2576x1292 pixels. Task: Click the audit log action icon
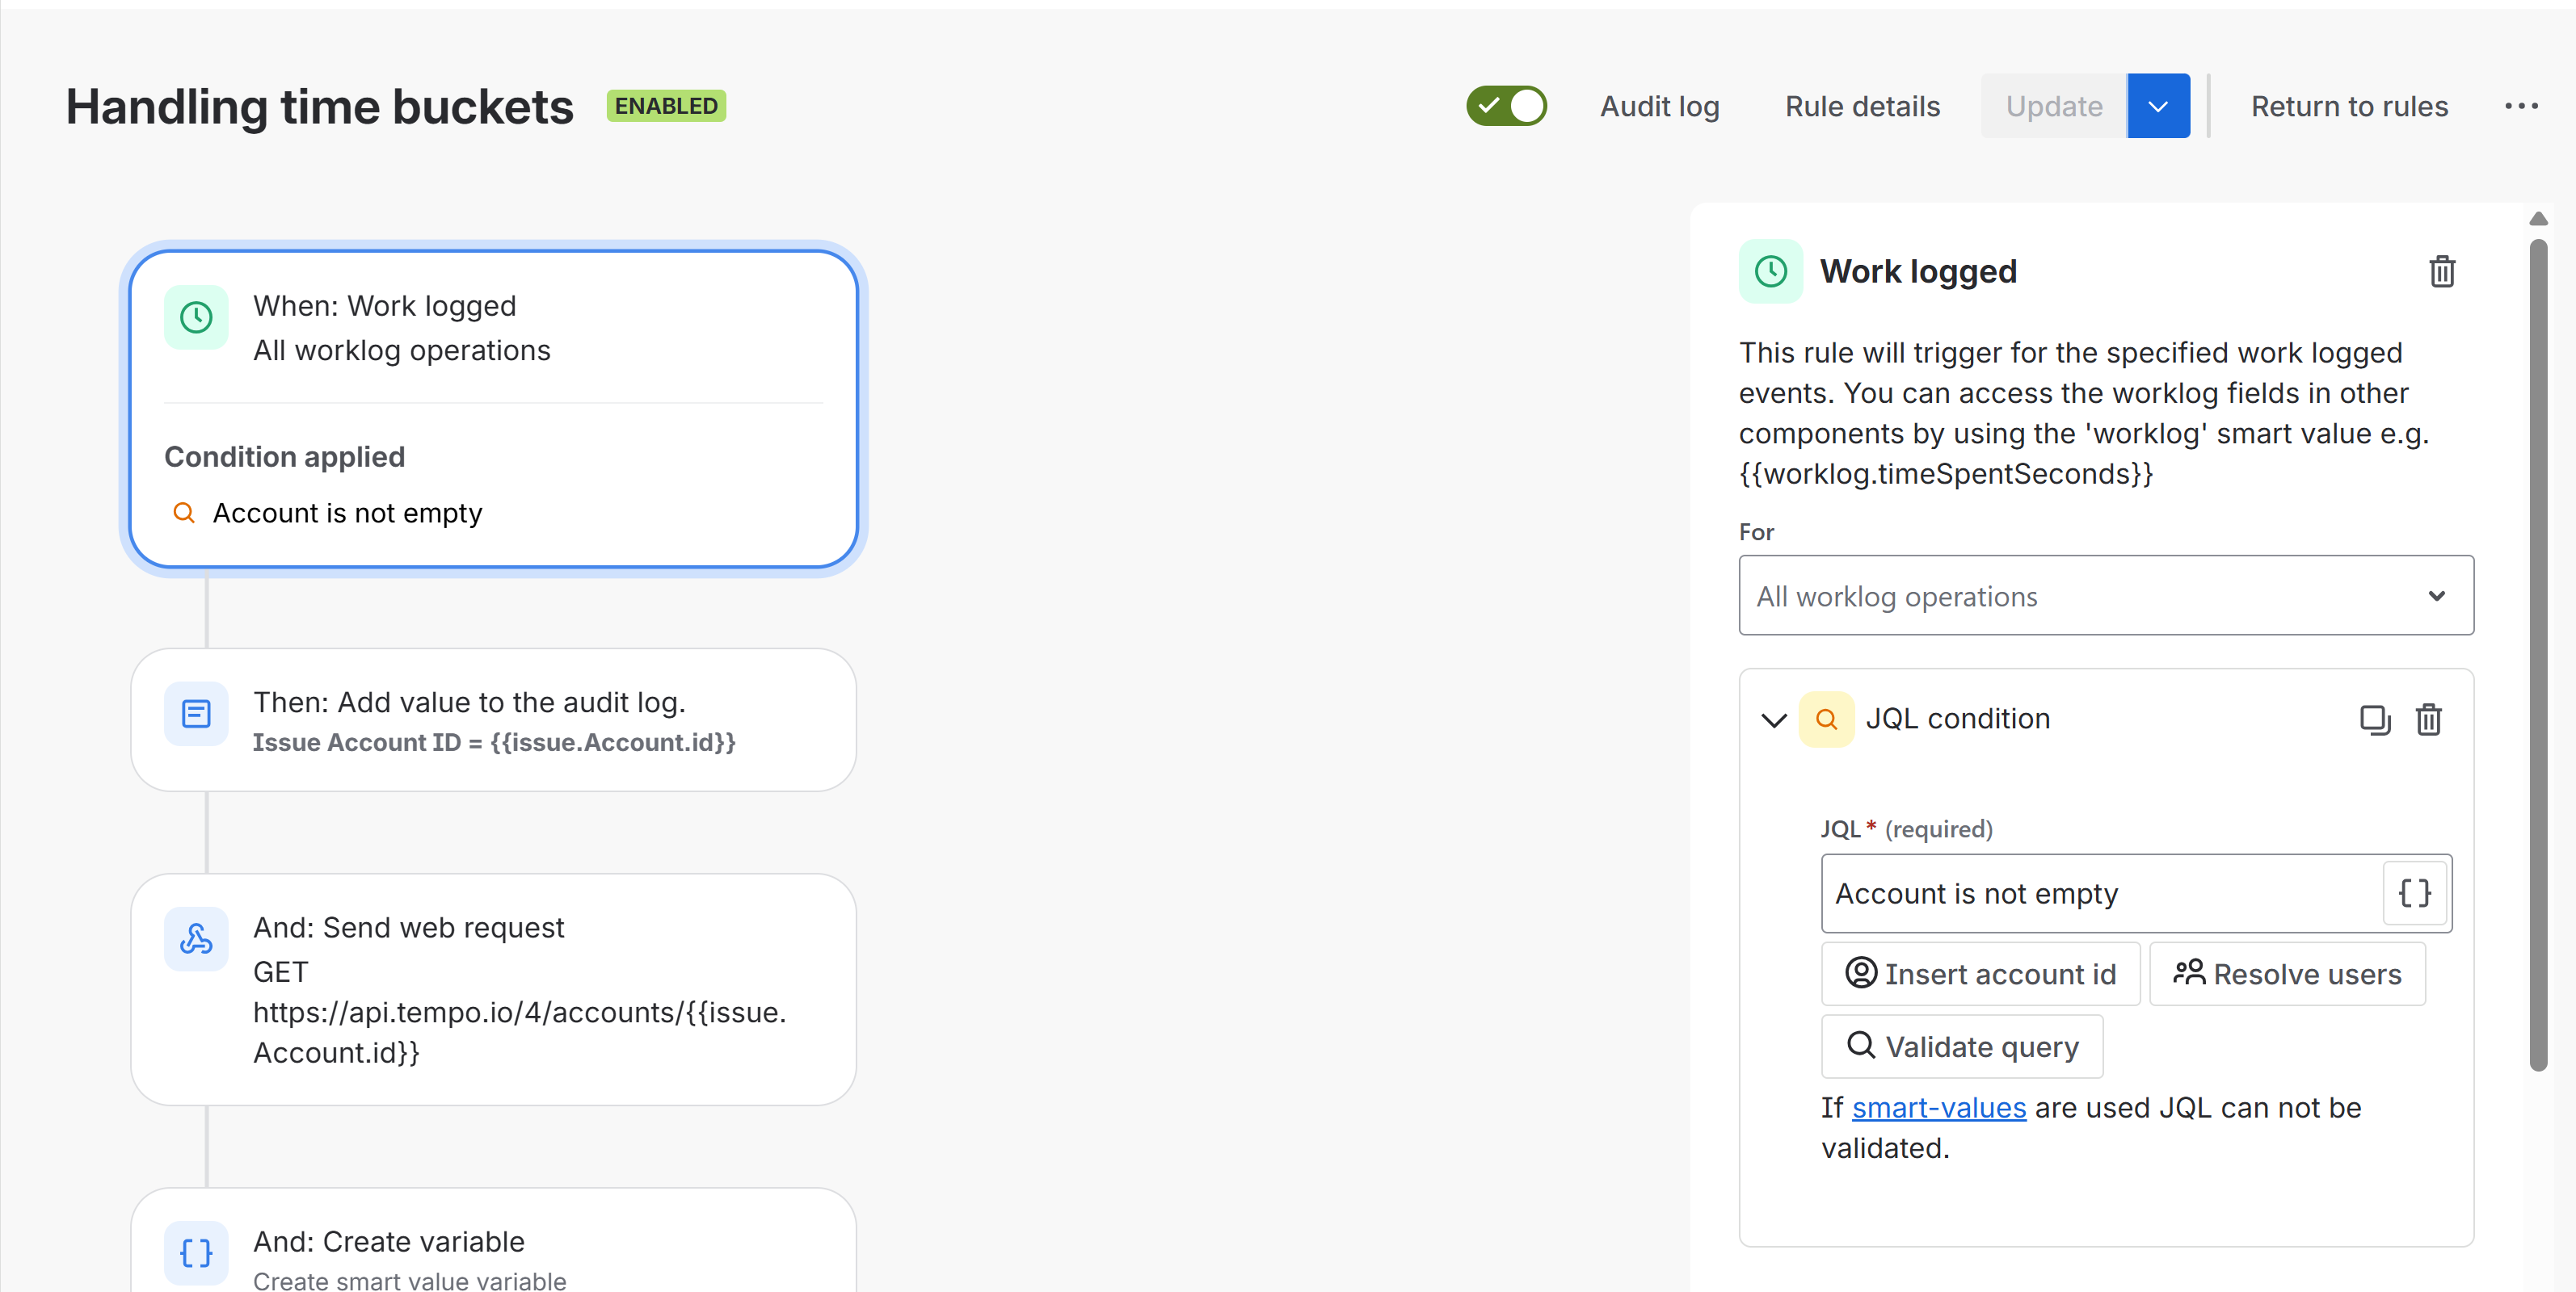coord(196,714)
